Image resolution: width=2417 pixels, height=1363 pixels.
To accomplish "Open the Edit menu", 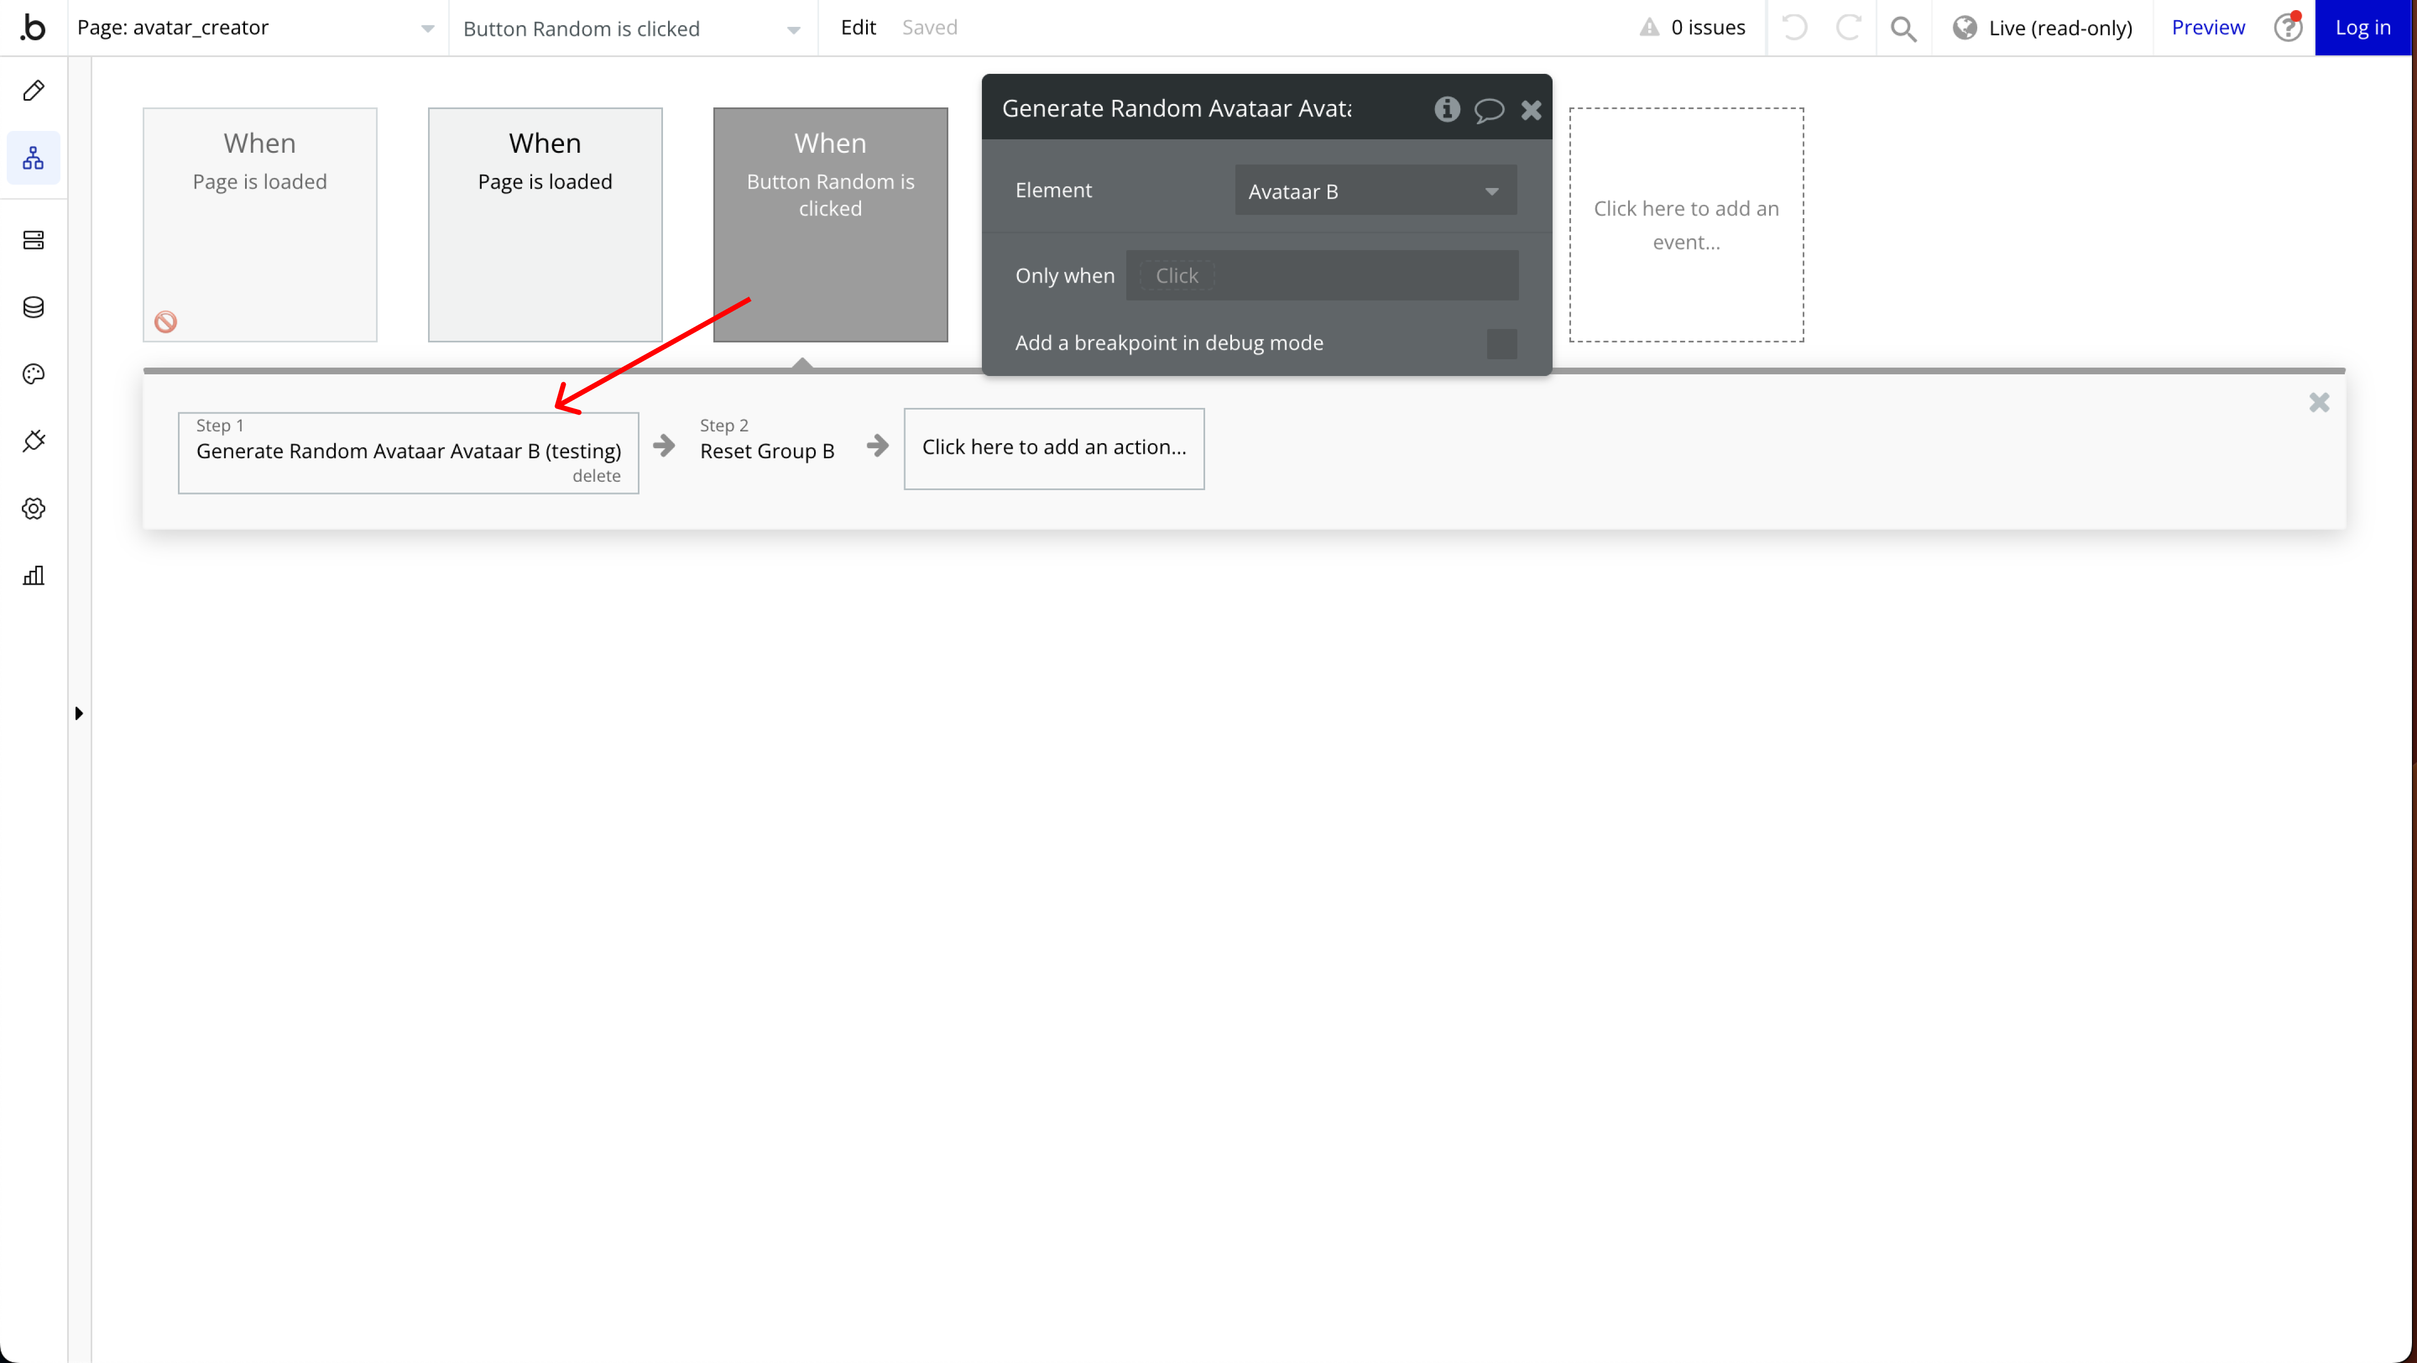I will click(858, 28).
